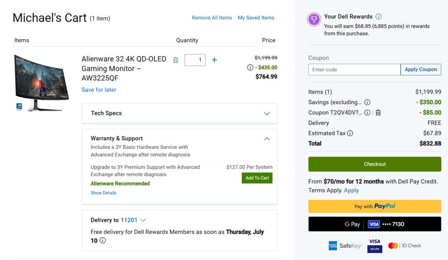
Task: Click the FREE delivery value
Action: coord(434,123)
